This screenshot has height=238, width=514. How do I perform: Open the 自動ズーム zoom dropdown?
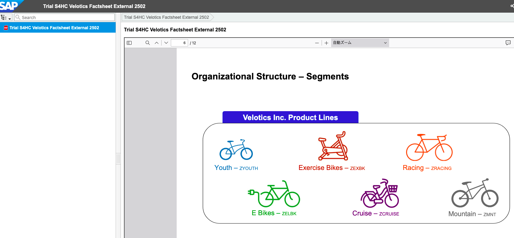point(360,43)
